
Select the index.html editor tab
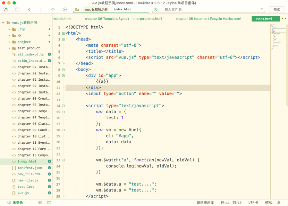click(265, 19)
